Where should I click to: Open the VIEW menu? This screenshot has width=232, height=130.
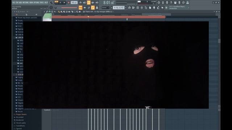tap(31, 3)
